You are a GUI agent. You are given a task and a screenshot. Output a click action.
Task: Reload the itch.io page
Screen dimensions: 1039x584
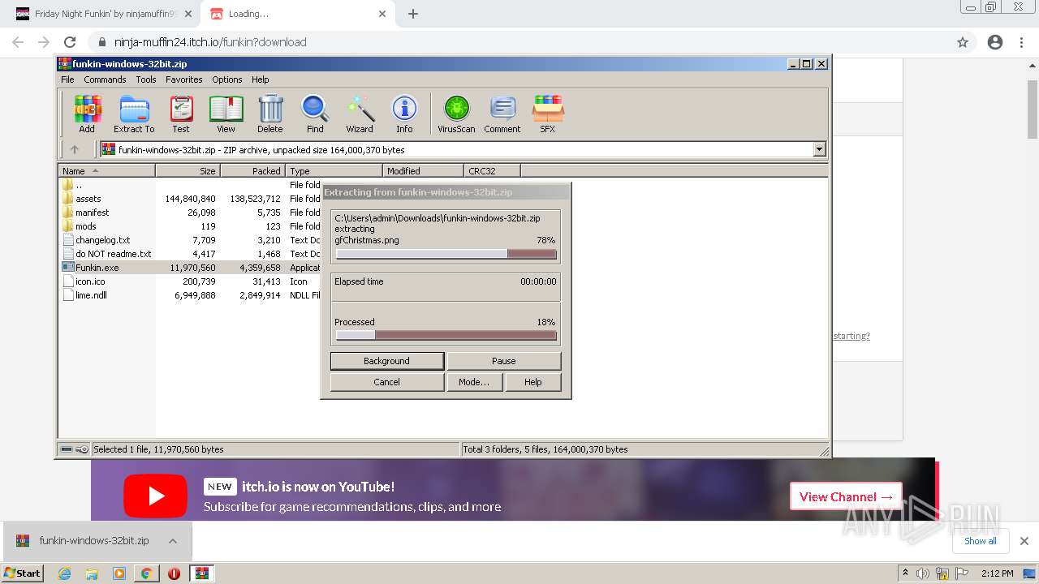(70, 42)
